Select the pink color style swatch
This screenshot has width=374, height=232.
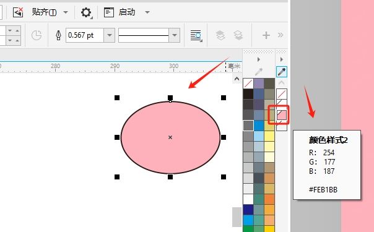282,115
